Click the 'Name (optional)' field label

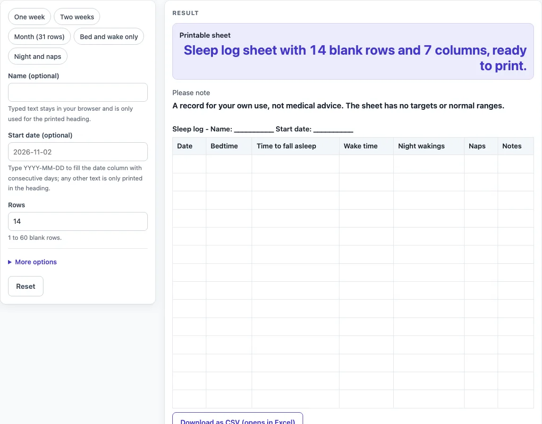click(34, 76)
